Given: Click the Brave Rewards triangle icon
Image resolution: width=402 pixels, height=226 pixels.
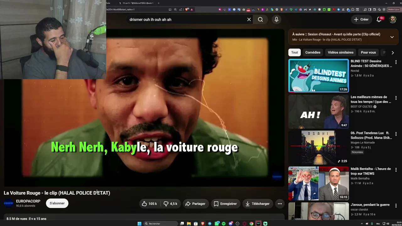Looking at the screenshot, I should [192, 9].
